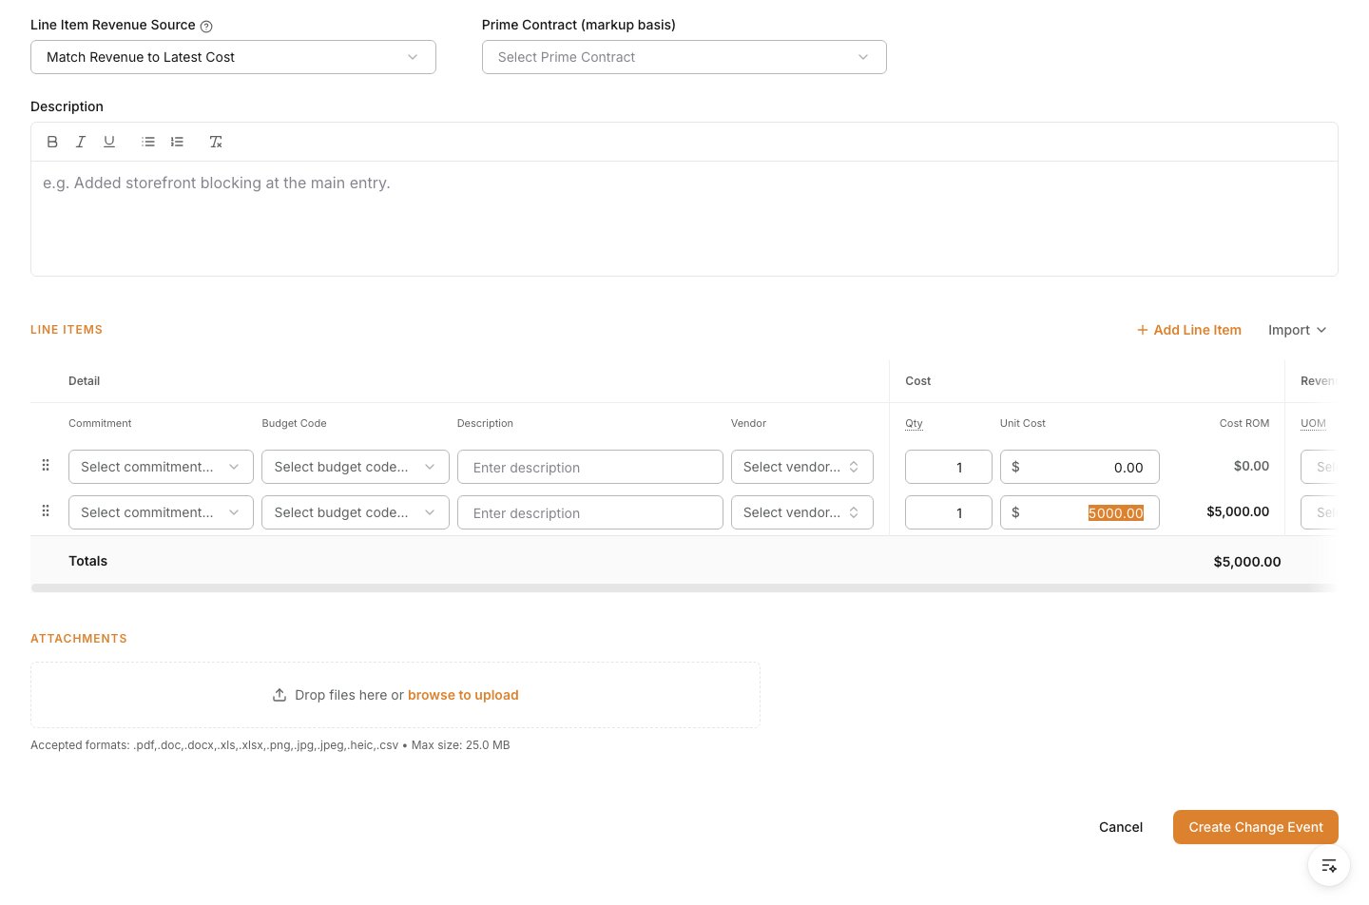Open help tooltip for Line Item Revenue Source

(x=206, y=27)
